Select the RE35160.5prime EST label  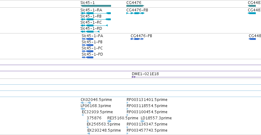click(123, 118)
